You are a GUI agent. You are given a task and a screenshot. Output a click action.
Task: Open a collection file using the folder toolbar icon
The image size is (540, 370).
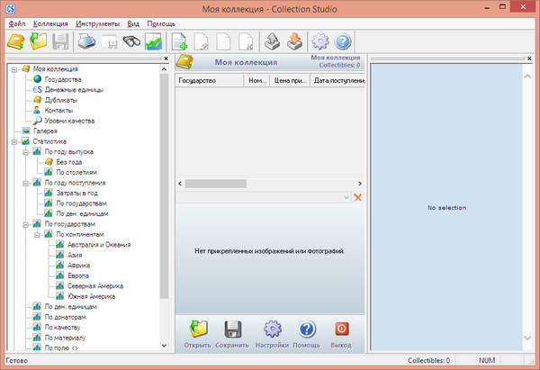(39, 41)
